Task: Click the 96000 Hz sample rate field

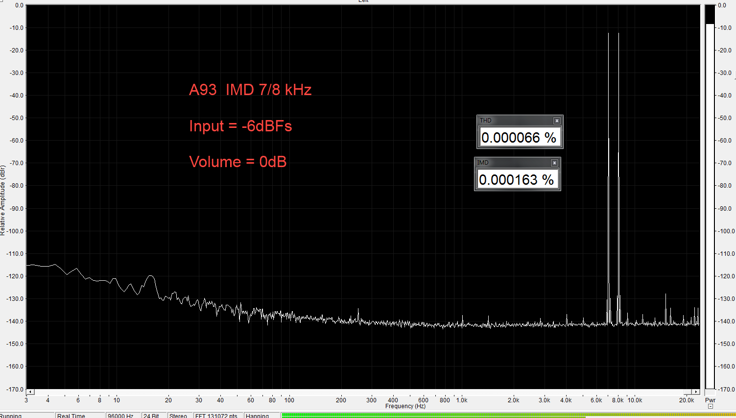Action: pyautogui.click(x=123, y=416)
